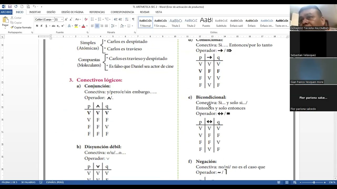The width and height of the screenshot is (337, 189).
Task: Open print preview from the quick access toolbar
Action: 28,7
